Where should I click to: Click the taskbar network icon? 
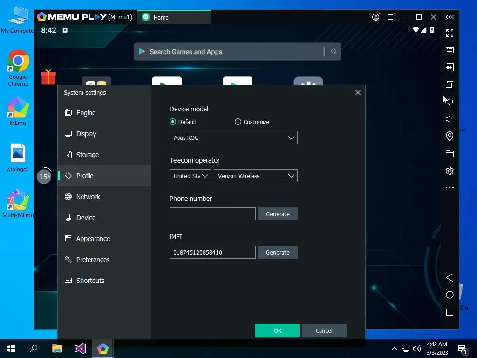tap(406, 349)
